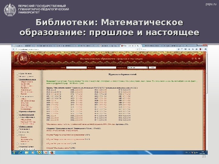Launch Internet Explorer from the taskbar

(20, 152)
